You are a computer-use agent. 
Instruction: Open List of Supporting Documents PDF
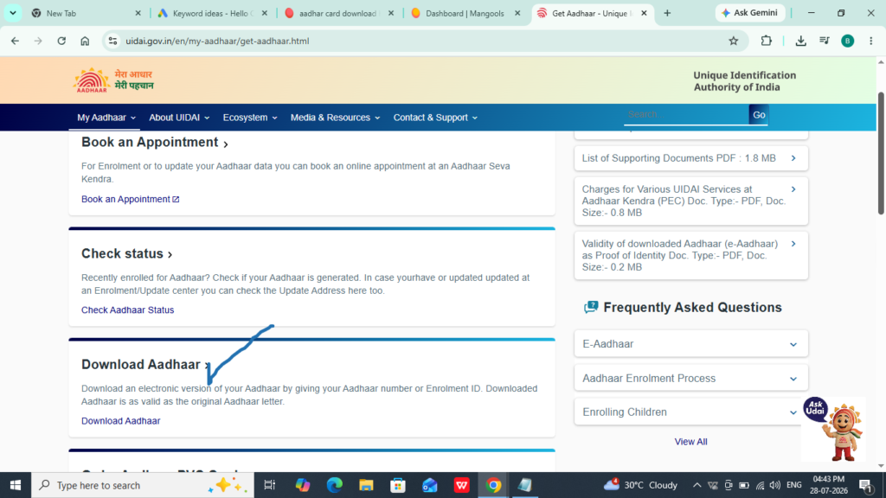pos(691,158)
